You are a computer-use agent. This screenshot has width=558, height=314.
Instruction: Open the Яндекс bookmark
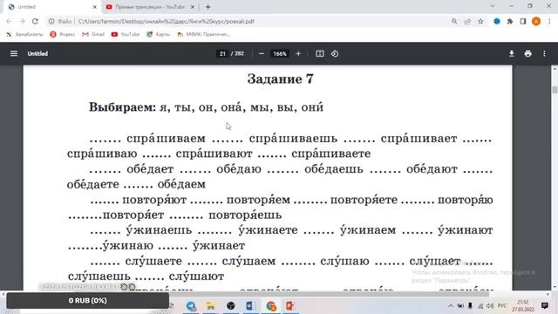[63, 34]
